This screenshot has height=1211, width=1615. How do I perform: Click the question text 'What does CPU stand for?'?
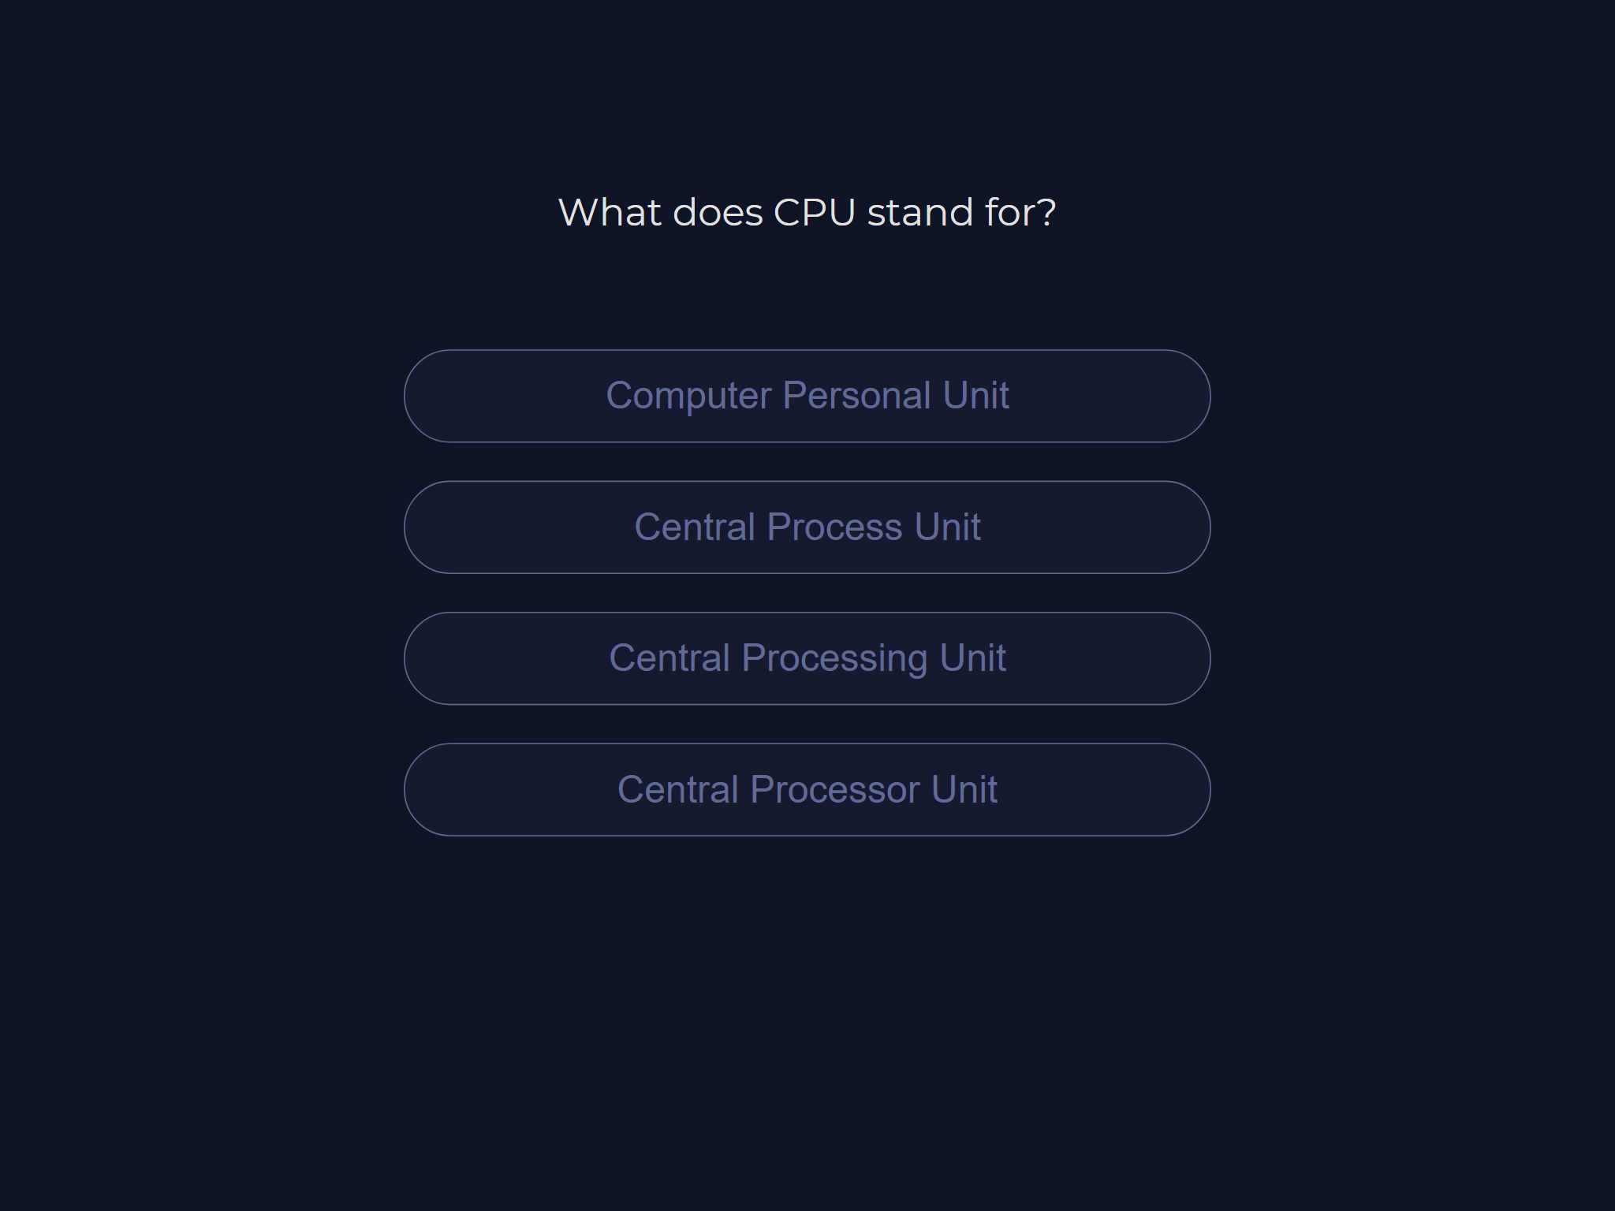(807, 212)
